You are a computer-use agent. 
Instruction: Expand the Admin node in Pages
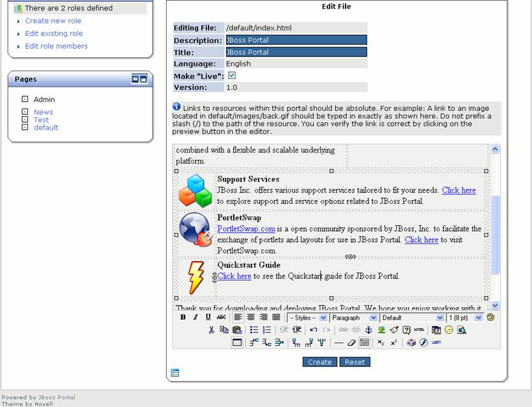click(25, 99)
